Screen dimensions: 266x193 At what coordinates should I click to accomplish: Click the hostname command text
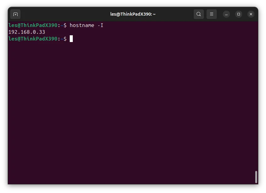pos(82,25)
